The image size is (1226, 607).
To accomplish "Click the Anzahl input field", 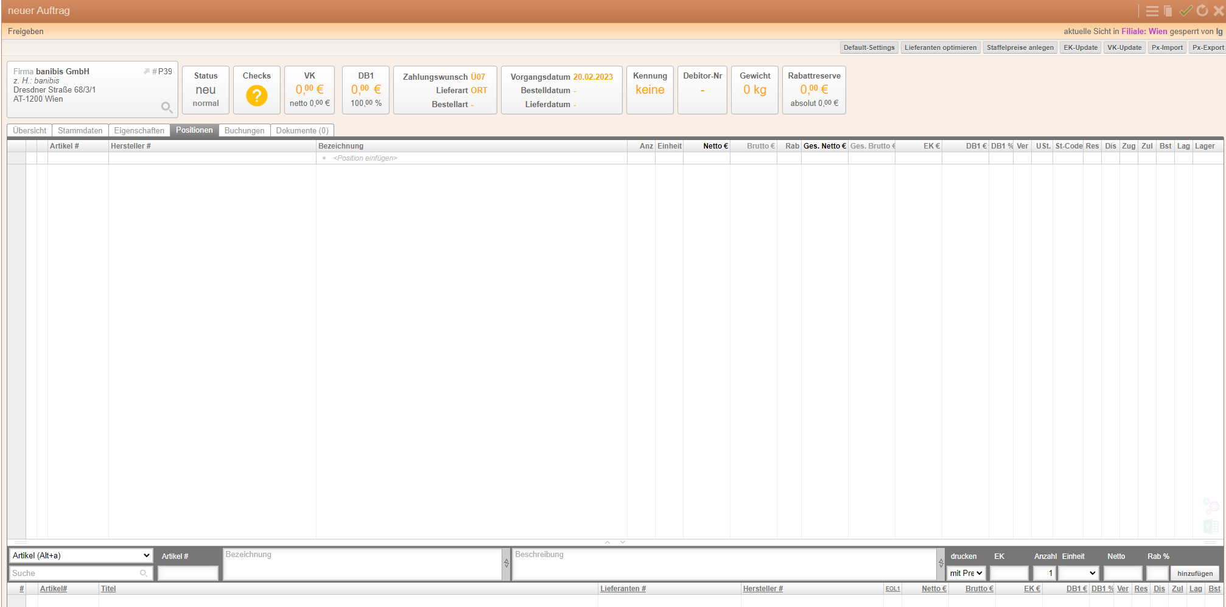I will pos(1044,573).
